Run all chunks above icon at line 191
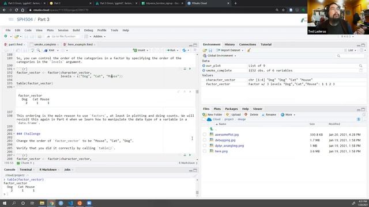 coord(184,69)
